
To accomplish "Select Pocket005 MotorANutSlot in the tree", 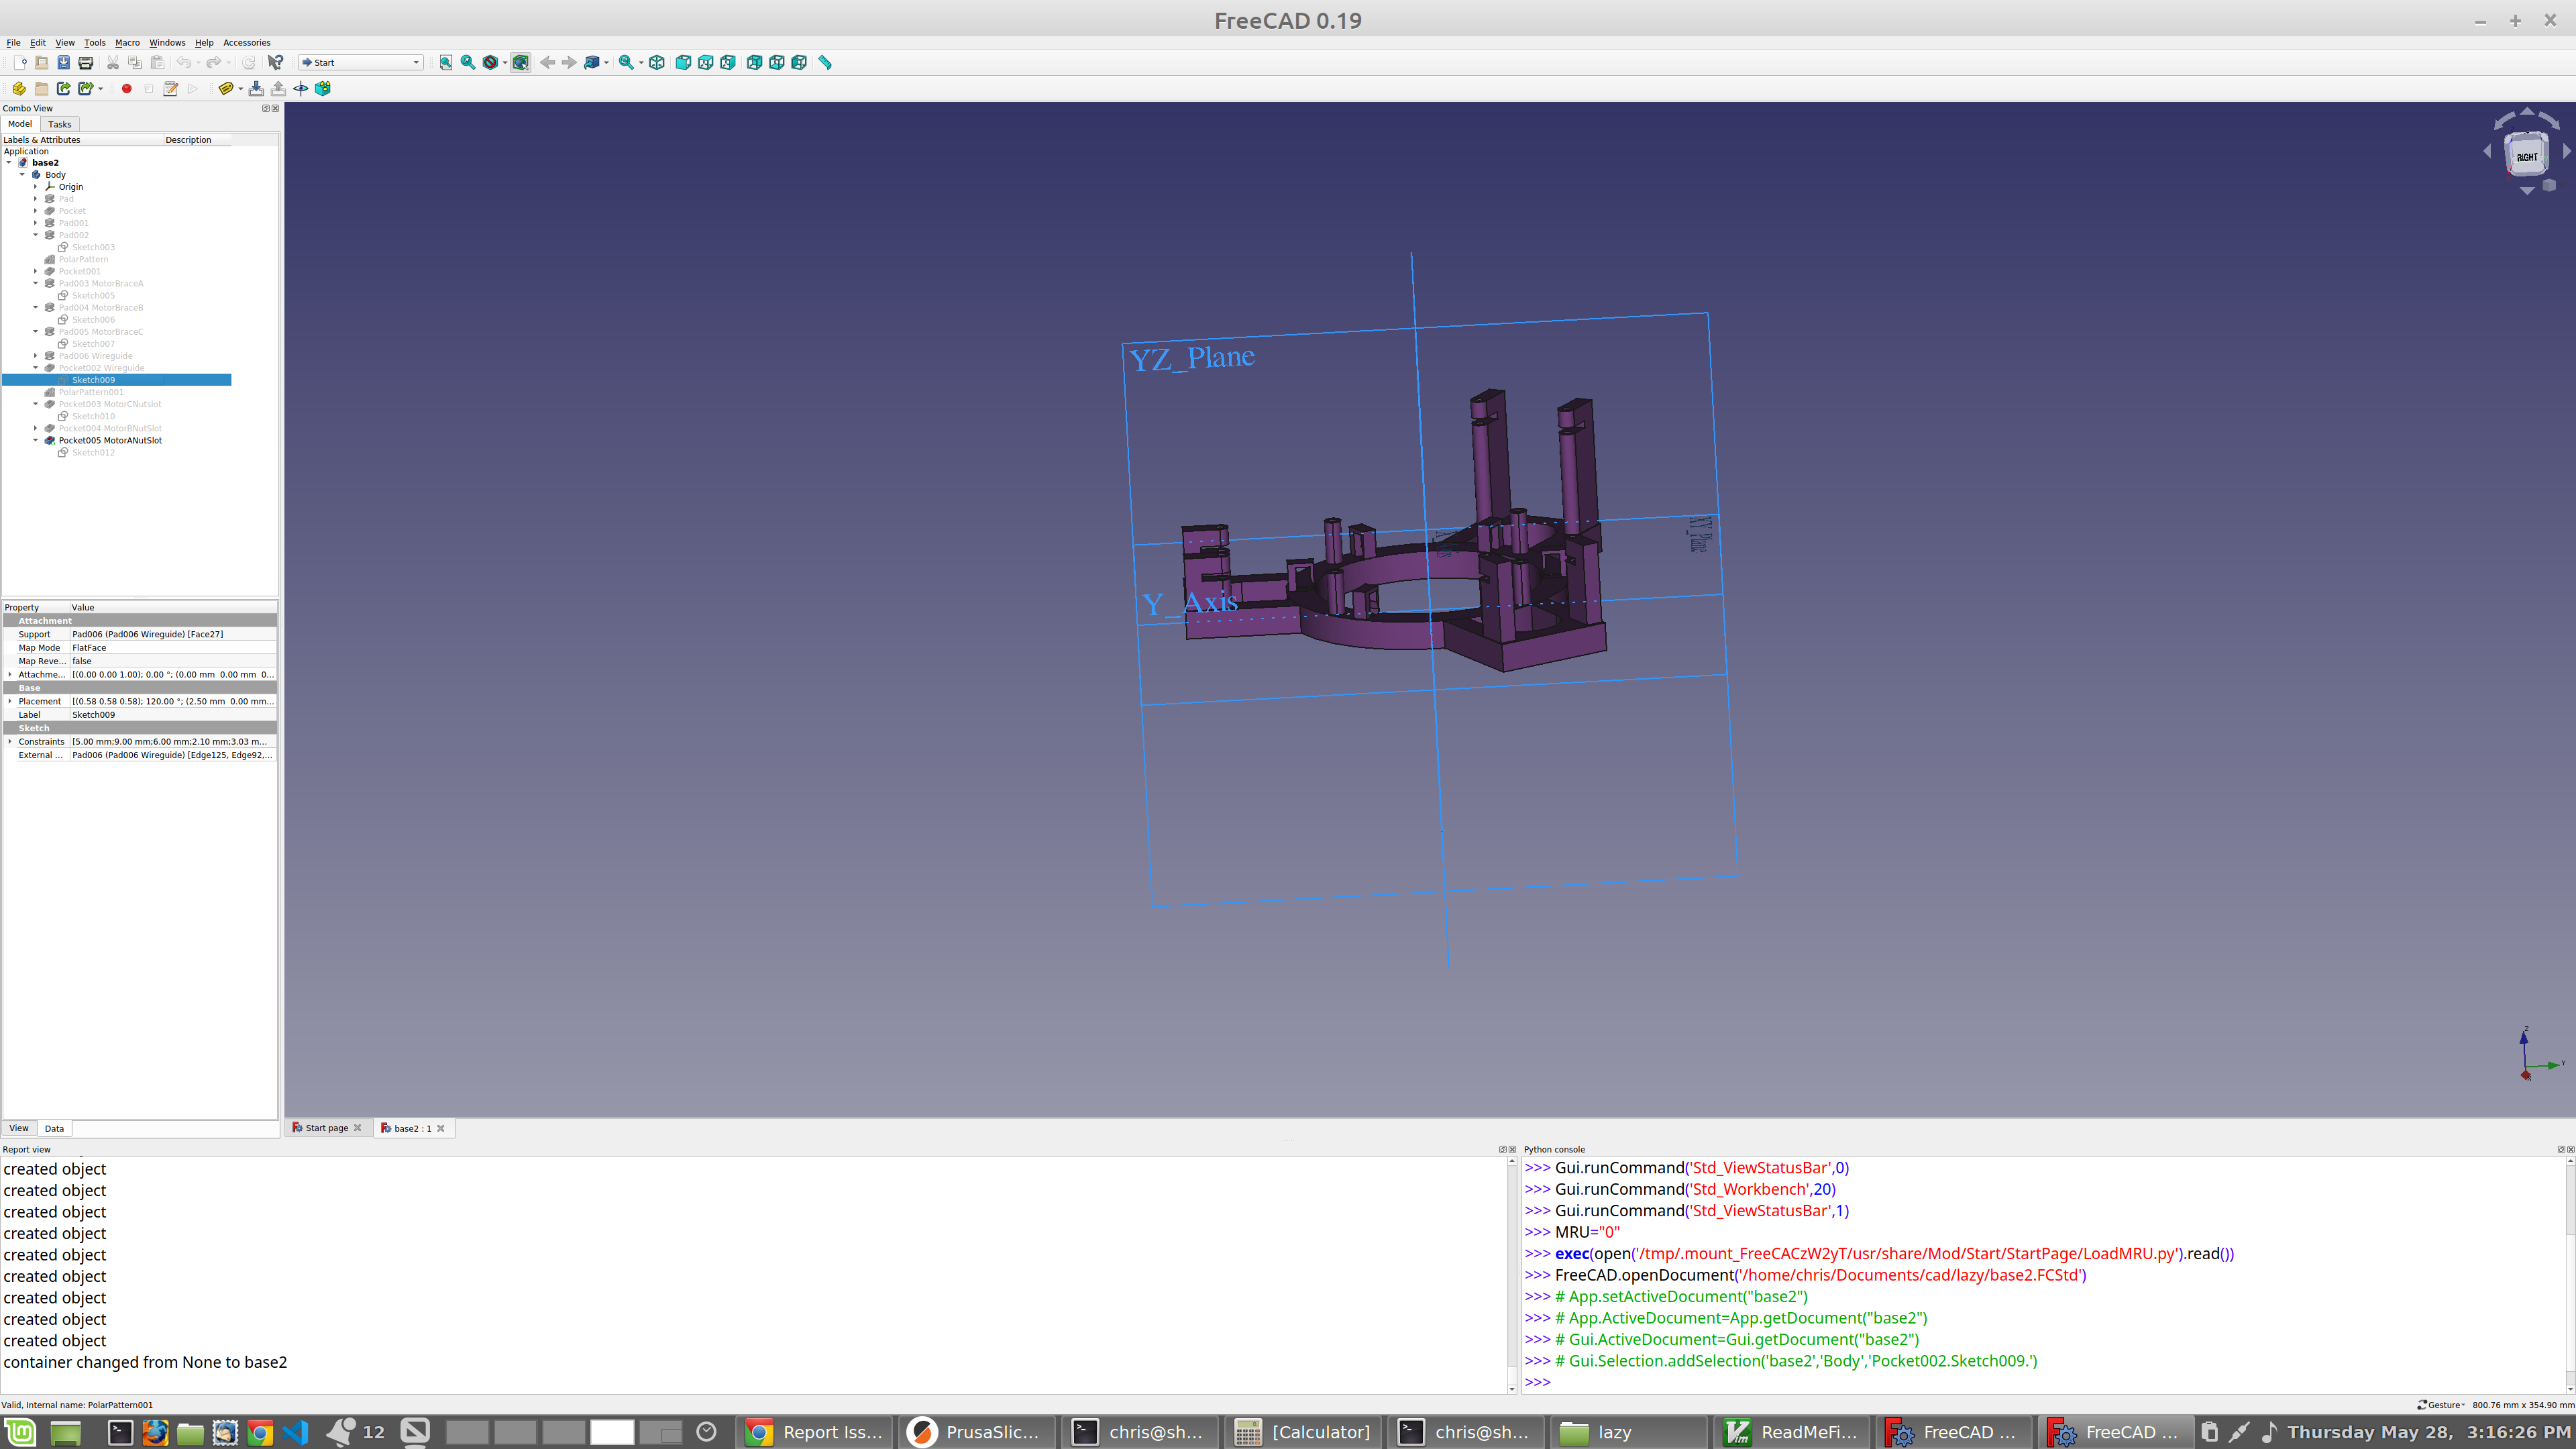I will click(110, 440).
